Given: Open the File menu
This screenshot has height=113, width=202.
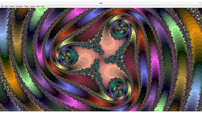Looking at the screenshot, I should pyautogui.click(x=2, y=6).
